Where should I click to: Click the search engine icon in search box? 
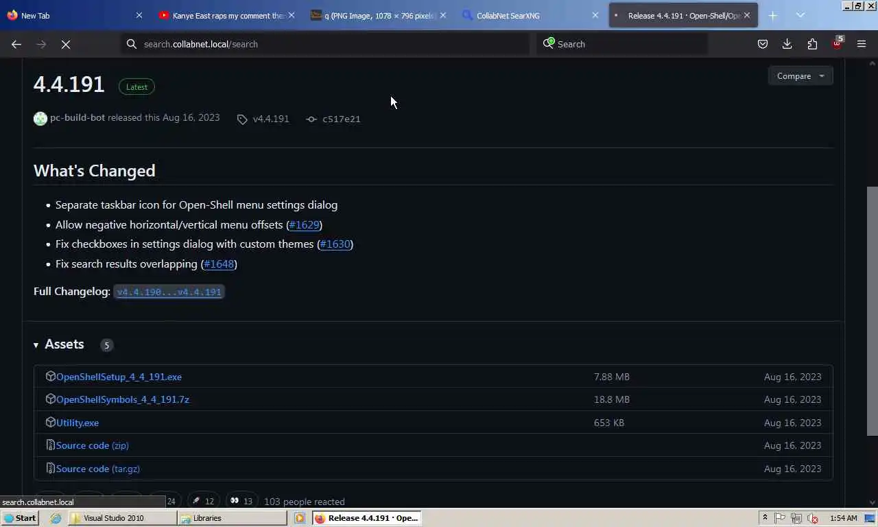click(549, 43)
